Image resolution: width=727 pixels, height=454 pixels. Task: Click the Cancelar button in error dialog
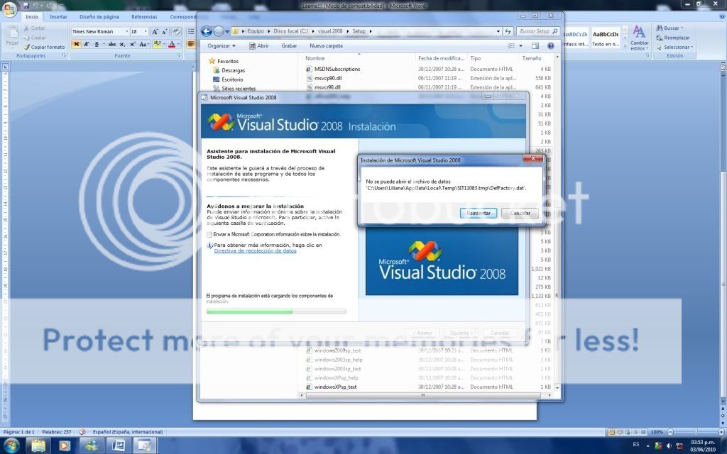click(520, 213)
